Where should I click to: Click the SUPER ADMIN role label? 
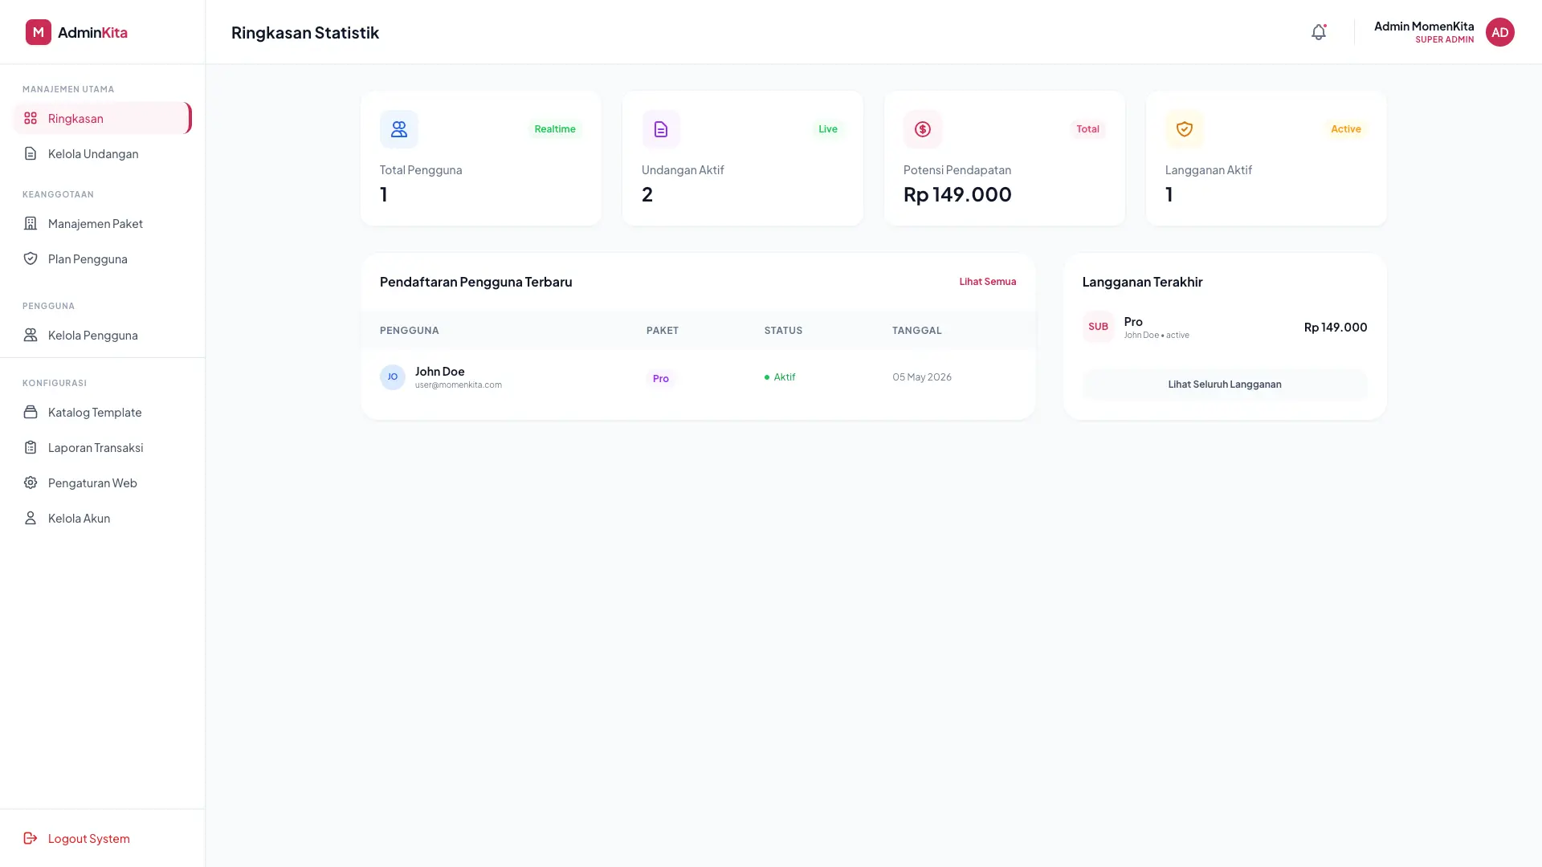point(1445,39)
